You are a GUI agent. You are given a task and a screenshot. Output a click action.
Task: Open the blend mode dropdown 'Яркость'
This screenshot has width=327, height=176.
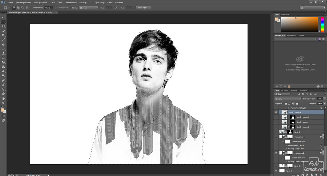click(287, 99)
